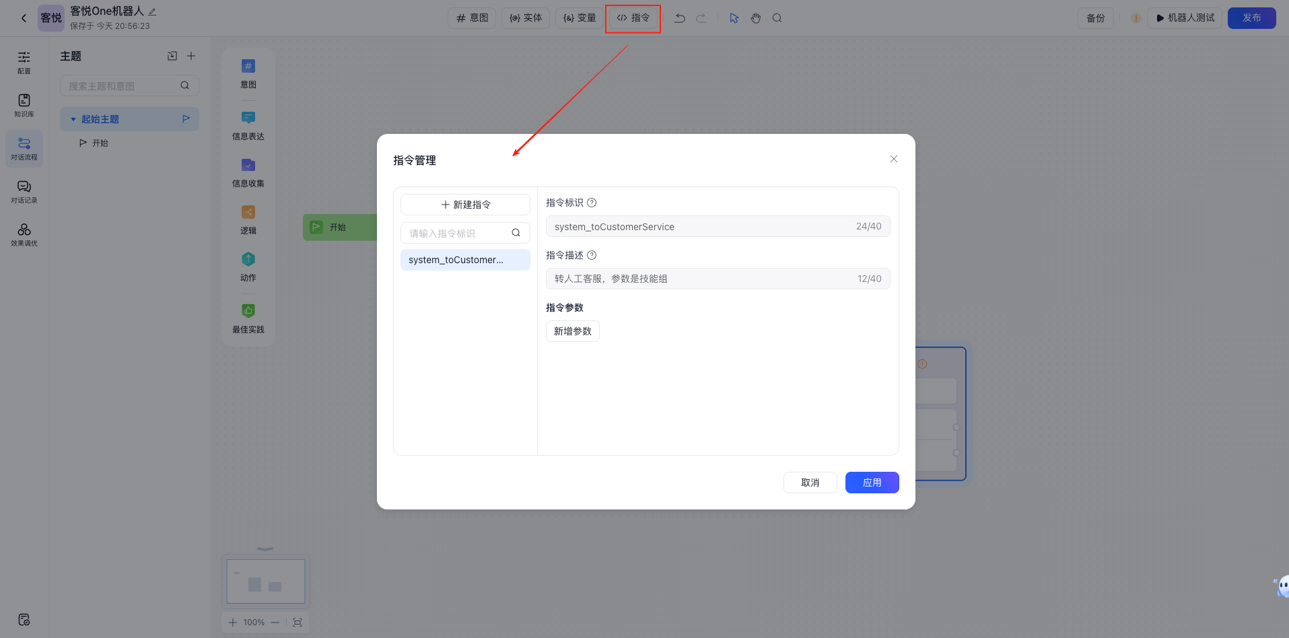Close the 指令管理 dialog
The image size is (1289, 638).
click(x=893, y=159)
